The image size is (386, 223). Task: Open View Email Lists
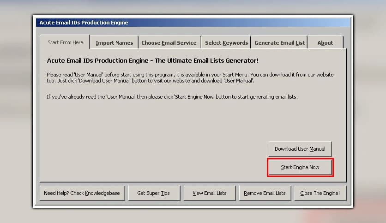coord(210,193)
